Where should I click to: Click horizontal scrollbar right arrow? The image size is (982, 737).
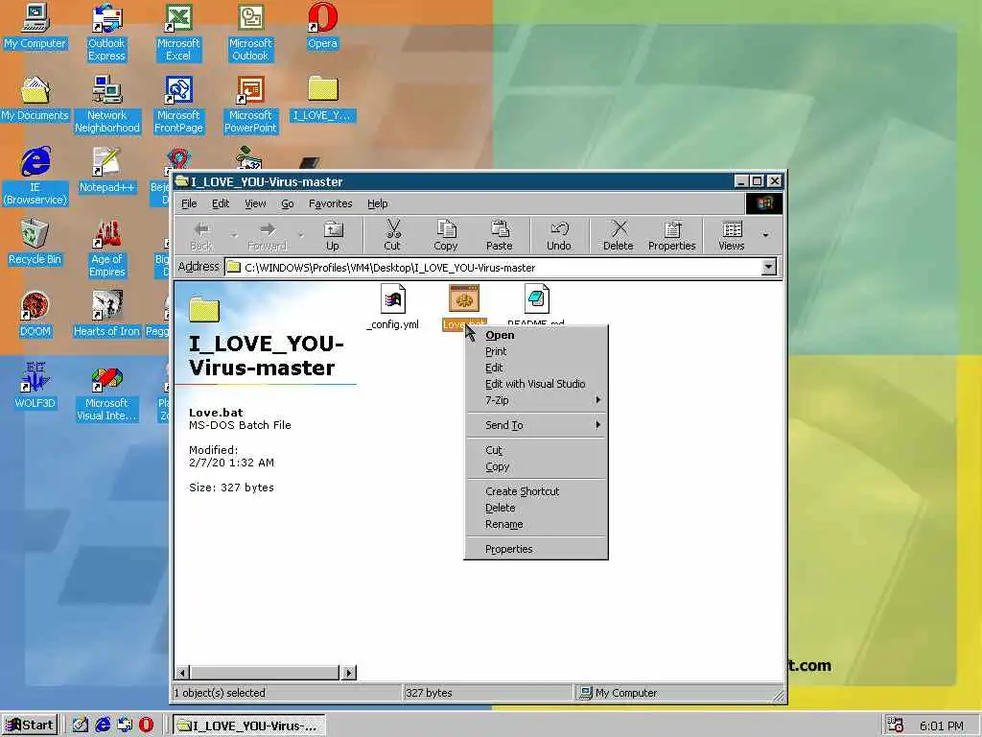point(348,673)
